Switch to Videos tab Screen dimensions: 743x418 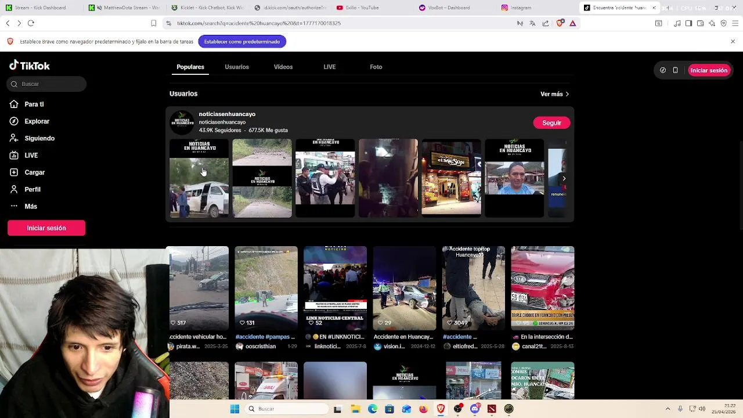[x=283, y=67]
